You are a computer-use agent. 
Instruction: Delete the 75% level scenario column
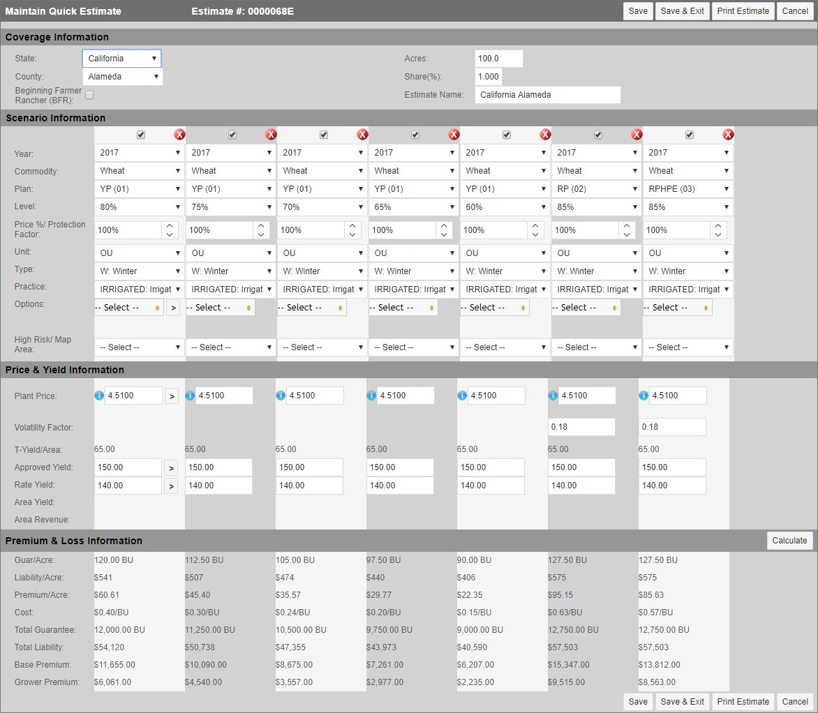pyautogui.click(x=271, y=135)
